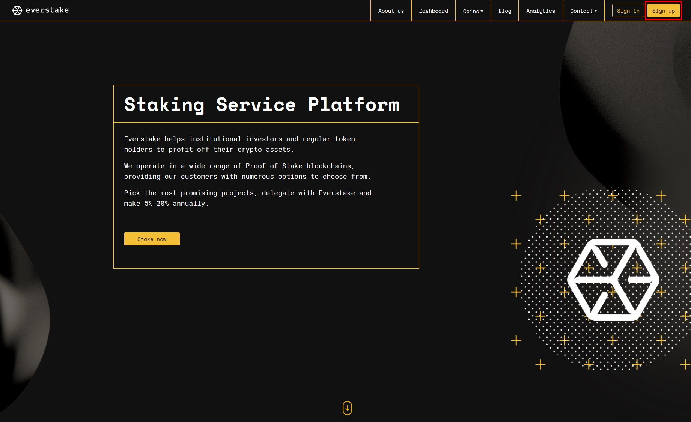
Task: Click the text 'make 5%-20% annually.'
Action: [x=166, y=204]
